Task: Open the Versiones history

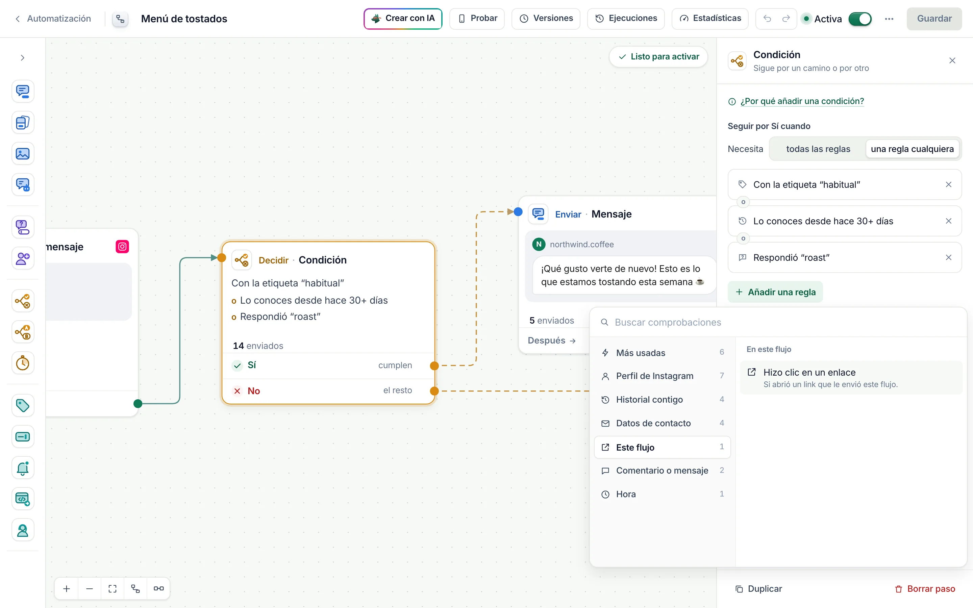Action: click(546, 19)
